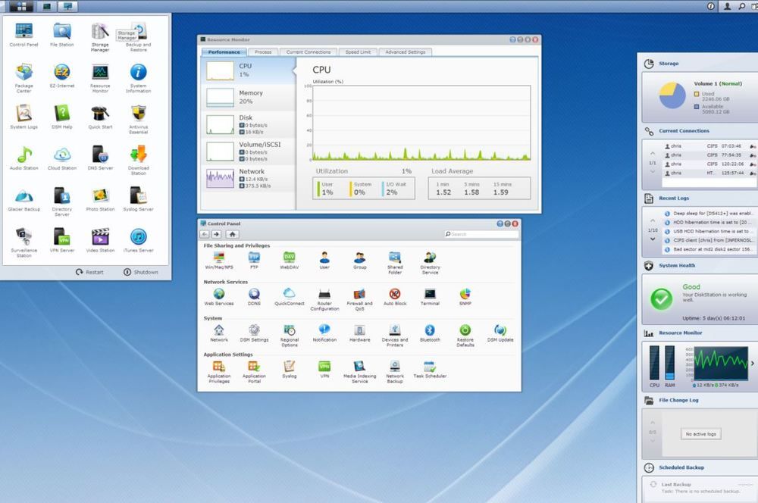The width and height of the screenshot is (758, 503).
Task: Open the Shared Folder icon in Control Panel
Action: pos(395,263)
